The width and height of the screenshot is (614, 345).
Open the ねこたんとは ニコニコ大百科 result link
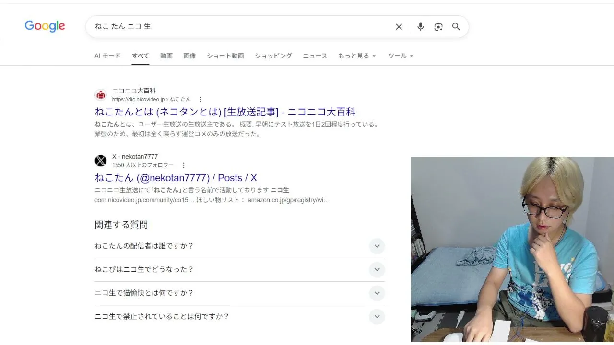click(225, 112)
